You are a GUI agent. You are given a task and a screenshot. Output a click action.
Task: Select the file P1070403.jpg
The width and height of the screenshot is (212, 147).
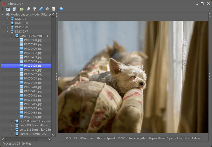click(x=33, y=57)
